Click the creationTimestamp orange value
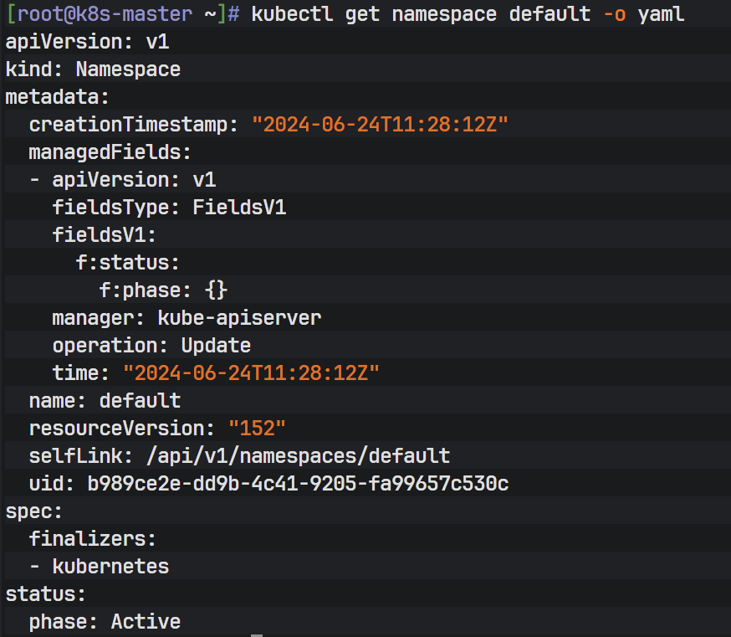Viewport: 731px width, 637px height. click(380, 125)
